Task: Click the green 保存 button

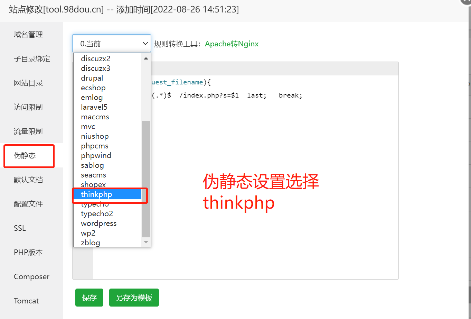Action: 89,298
